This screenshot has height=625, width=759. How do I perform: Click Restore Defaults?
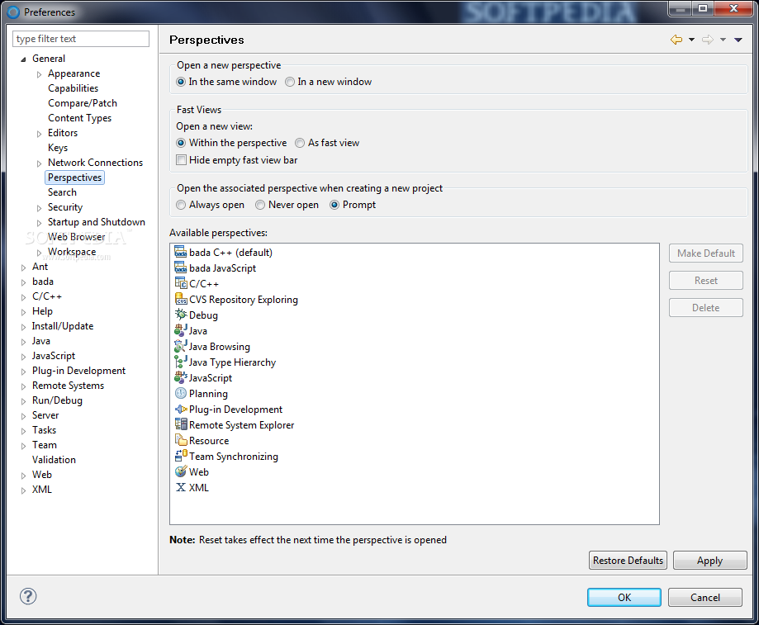click(x=628, y=560)
